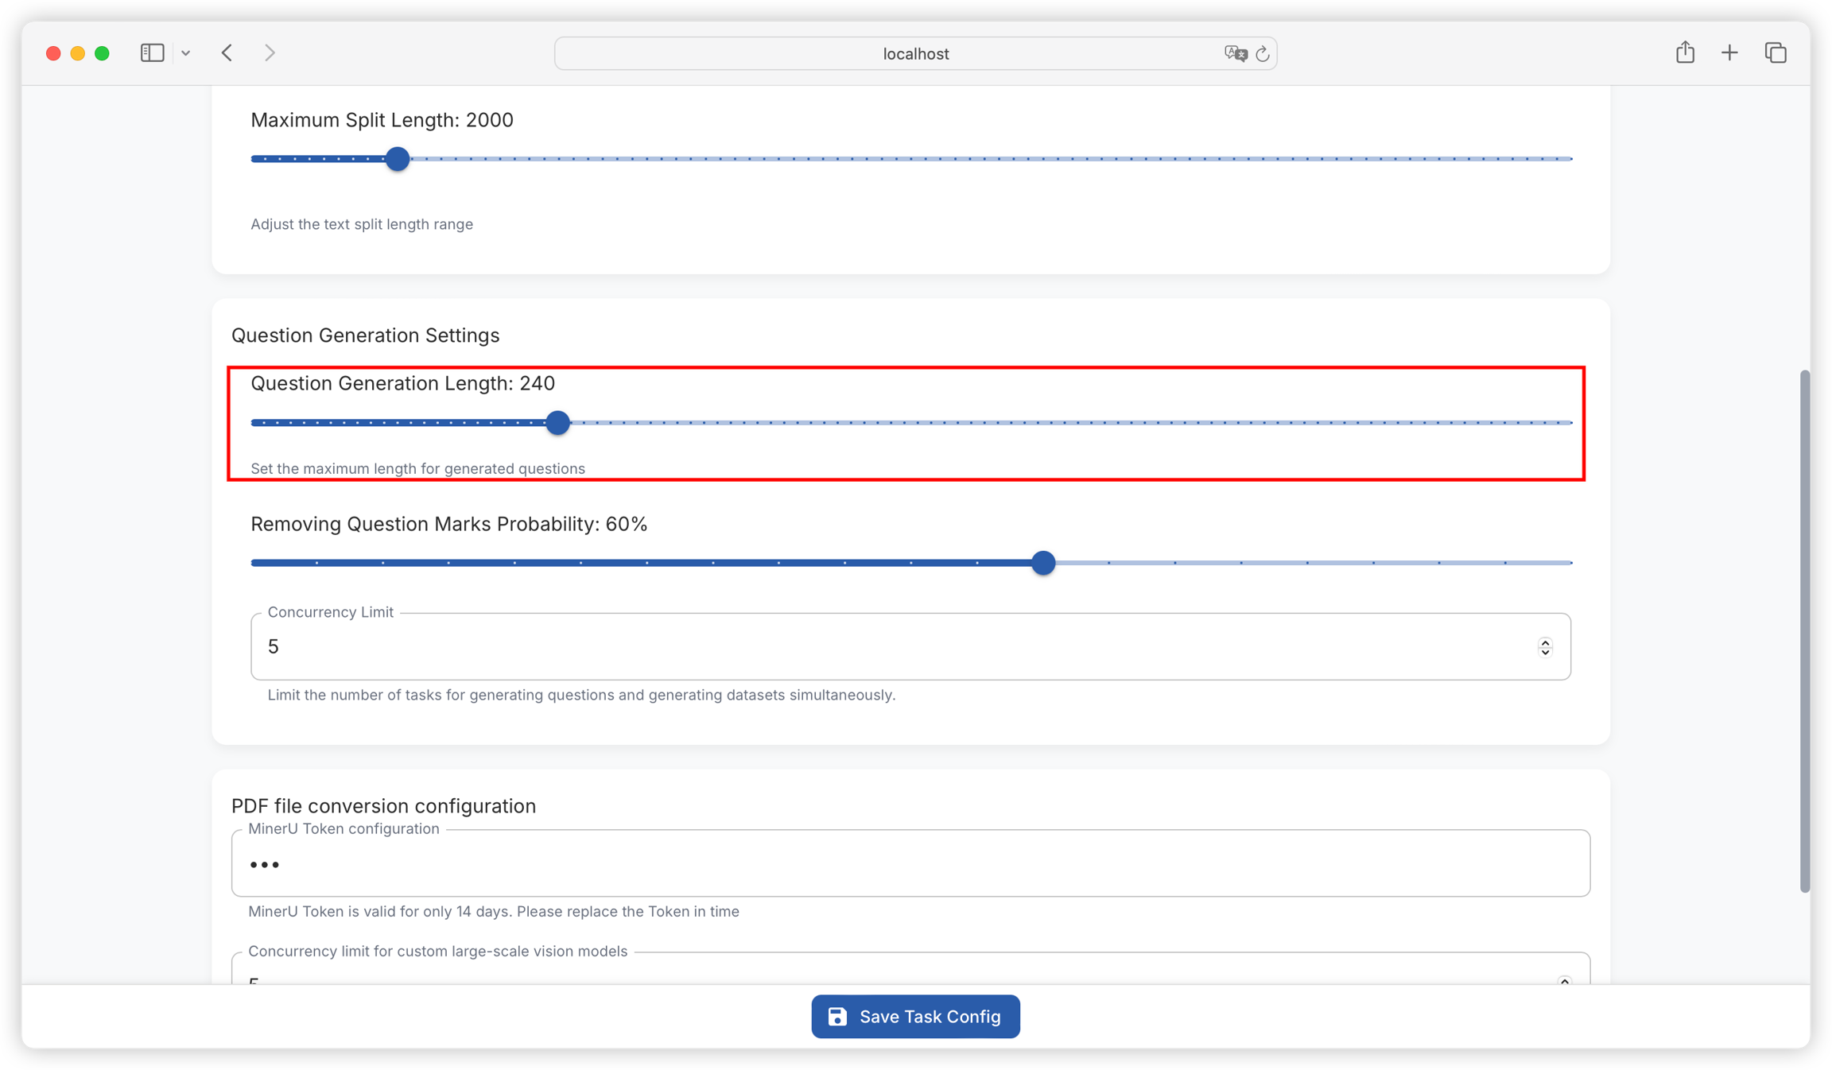Click the Maximum Split Length slider handle
Viewport: 1832px width, 1070px height.
click(x=398, y=159)
